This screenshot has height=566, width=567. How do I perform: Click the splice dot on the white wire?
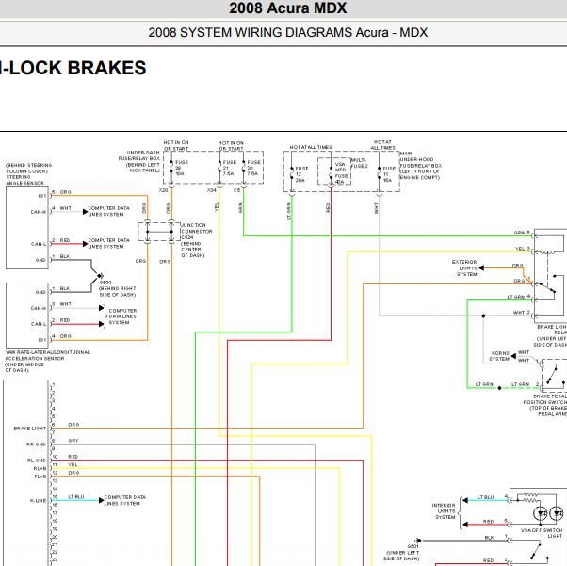click(x=483, y=316)
